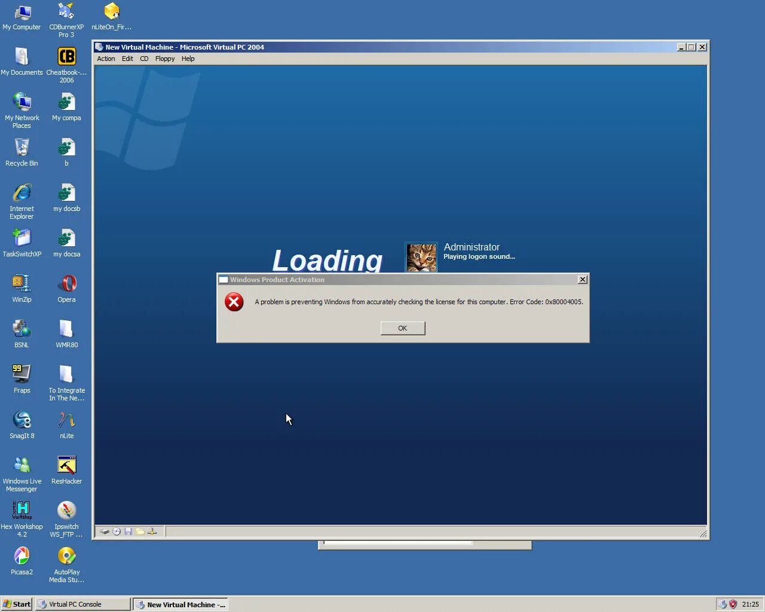Open the Edit menu in Virtual PC
Viewport: 765px width, 612px height.
[127, 59]
